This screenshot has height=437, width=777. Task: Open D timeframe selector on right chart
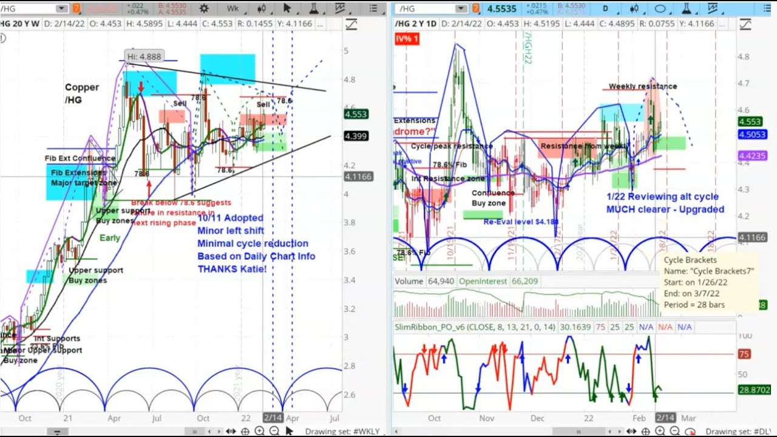pyautogui.click(x=605, y=8)
